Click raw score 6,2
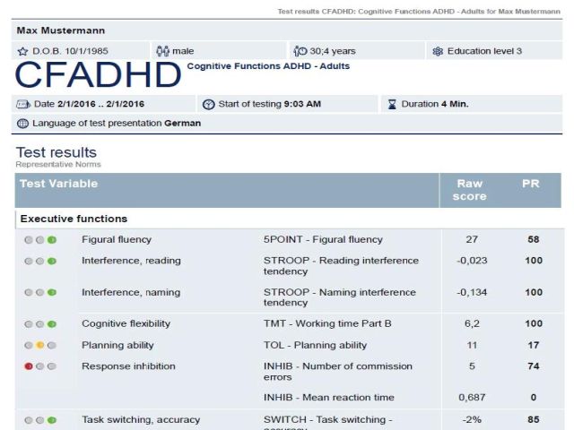 tap(472, 323)
